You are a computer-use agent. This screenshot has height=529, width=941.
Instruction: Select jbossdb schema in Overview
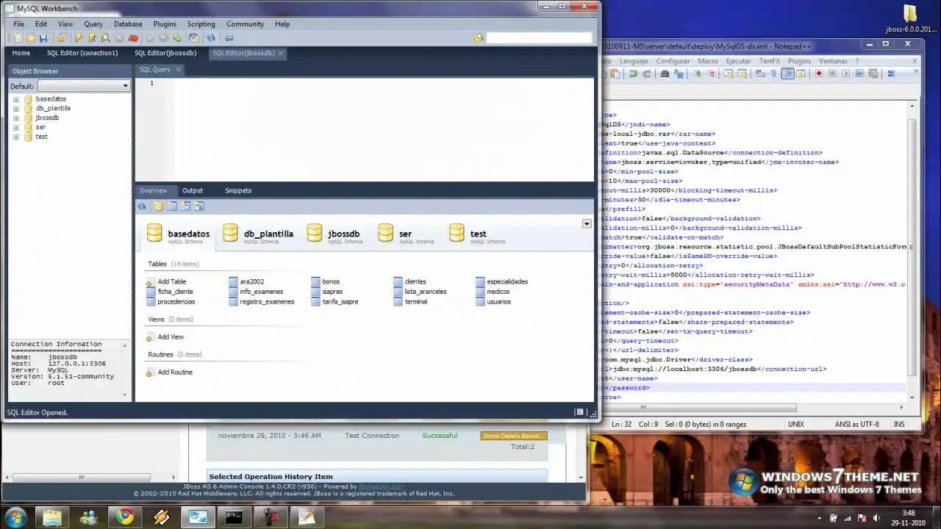334,234
